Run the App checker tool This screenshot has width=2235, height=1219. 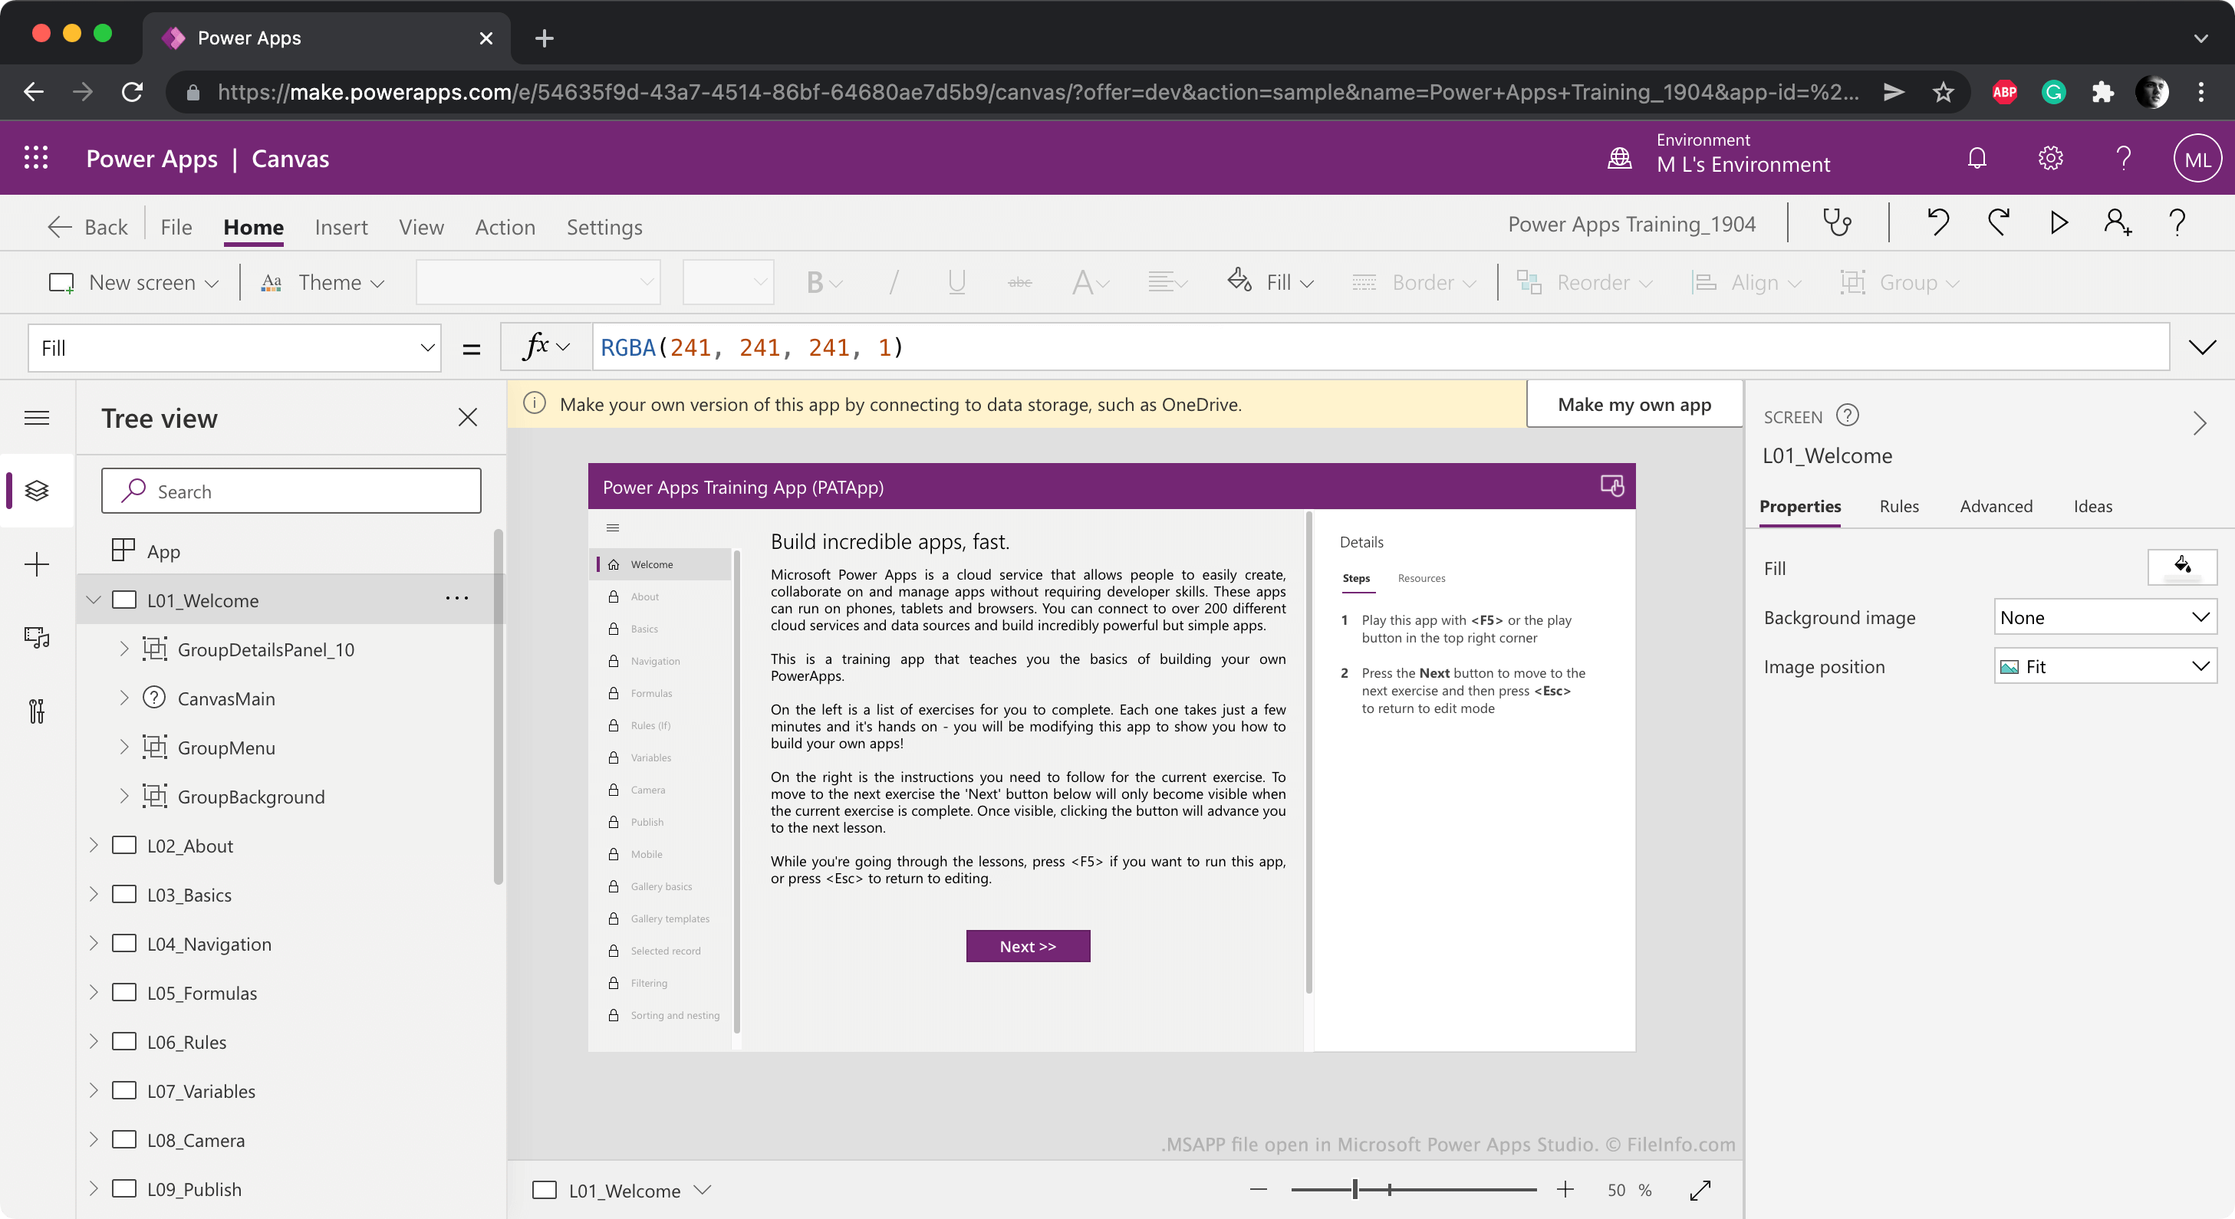(1838, 223)
